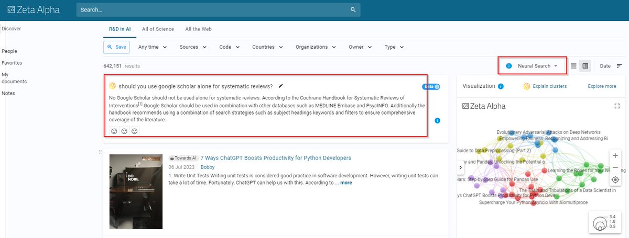The height and width of the screenshot is (238, 629).
Task: Recenter the visualization graph
Action: (x=615, y=179)
